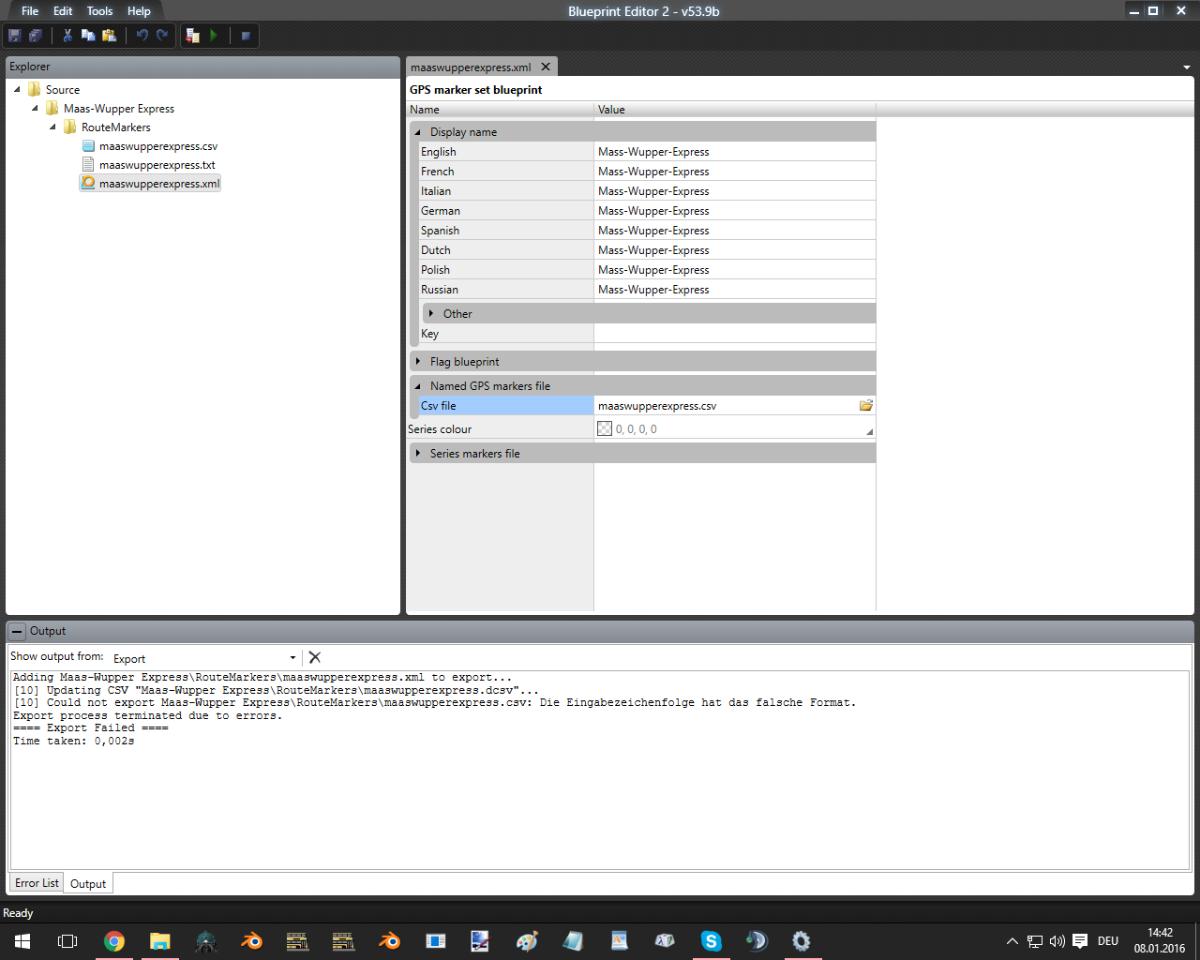Screen dimensions: 1200x960
Task: Open the document tab list dropdown
Action: click(x=1187, y=67)
